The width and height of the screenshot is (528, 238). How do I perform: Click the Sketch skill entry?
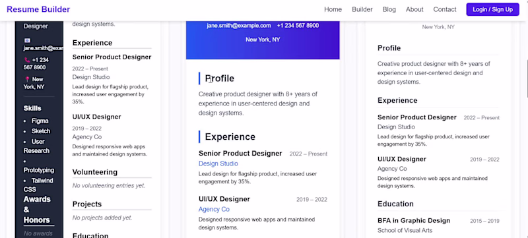click(x=41, y=131)
